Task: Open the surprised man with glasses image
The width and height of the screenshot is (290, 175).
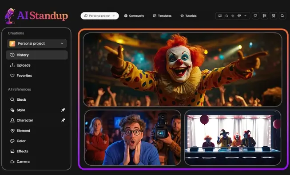Action: pyautogui.click(x=133, y=137)
